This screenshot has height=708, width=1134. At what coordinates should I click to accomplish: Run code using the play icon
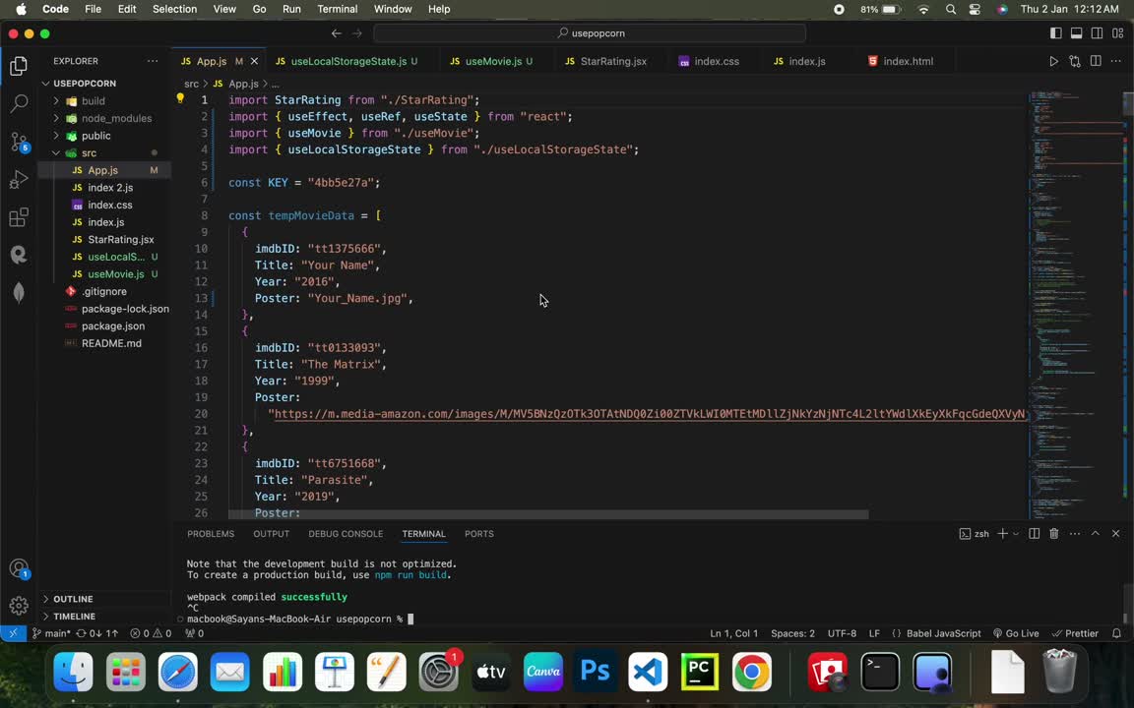(1053, 61)
